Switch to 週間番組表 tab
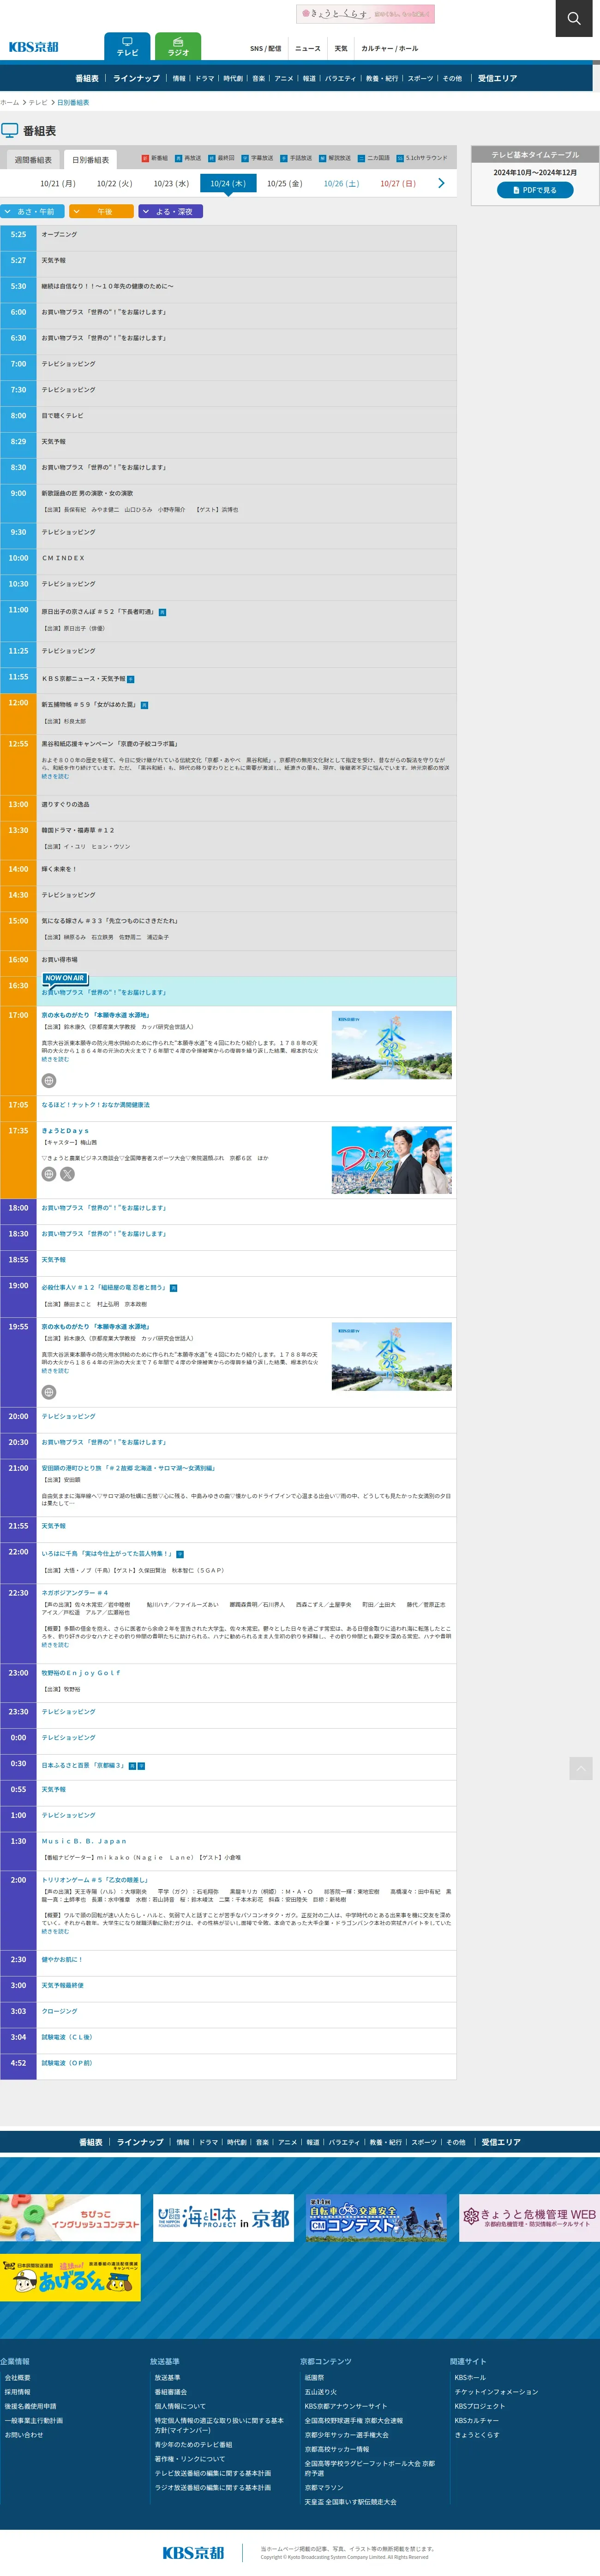 point(33,160)
